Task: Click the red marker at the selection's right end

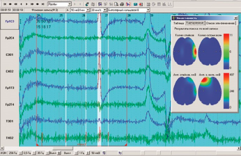Action: click(126, 145)
